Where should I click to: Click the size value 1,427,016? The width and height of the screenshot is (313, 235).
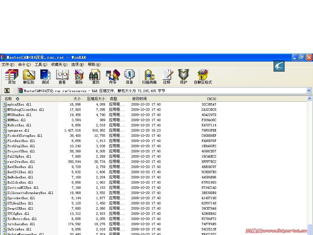tap(72, 130)
